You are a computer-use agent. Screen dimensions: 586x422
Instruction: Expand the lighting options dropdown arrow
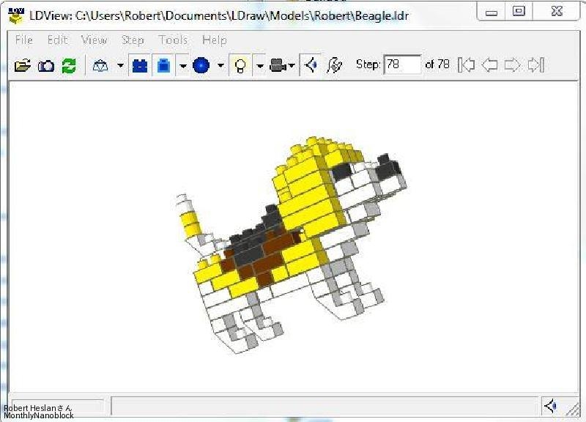click(259, 66)
